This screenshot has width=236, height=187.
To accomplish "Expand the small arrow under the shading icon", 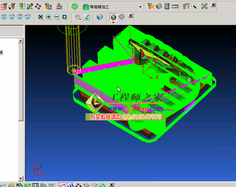I will point(113,22).
